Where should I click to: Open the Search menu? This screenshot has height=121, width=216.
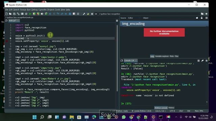point(16,10)
